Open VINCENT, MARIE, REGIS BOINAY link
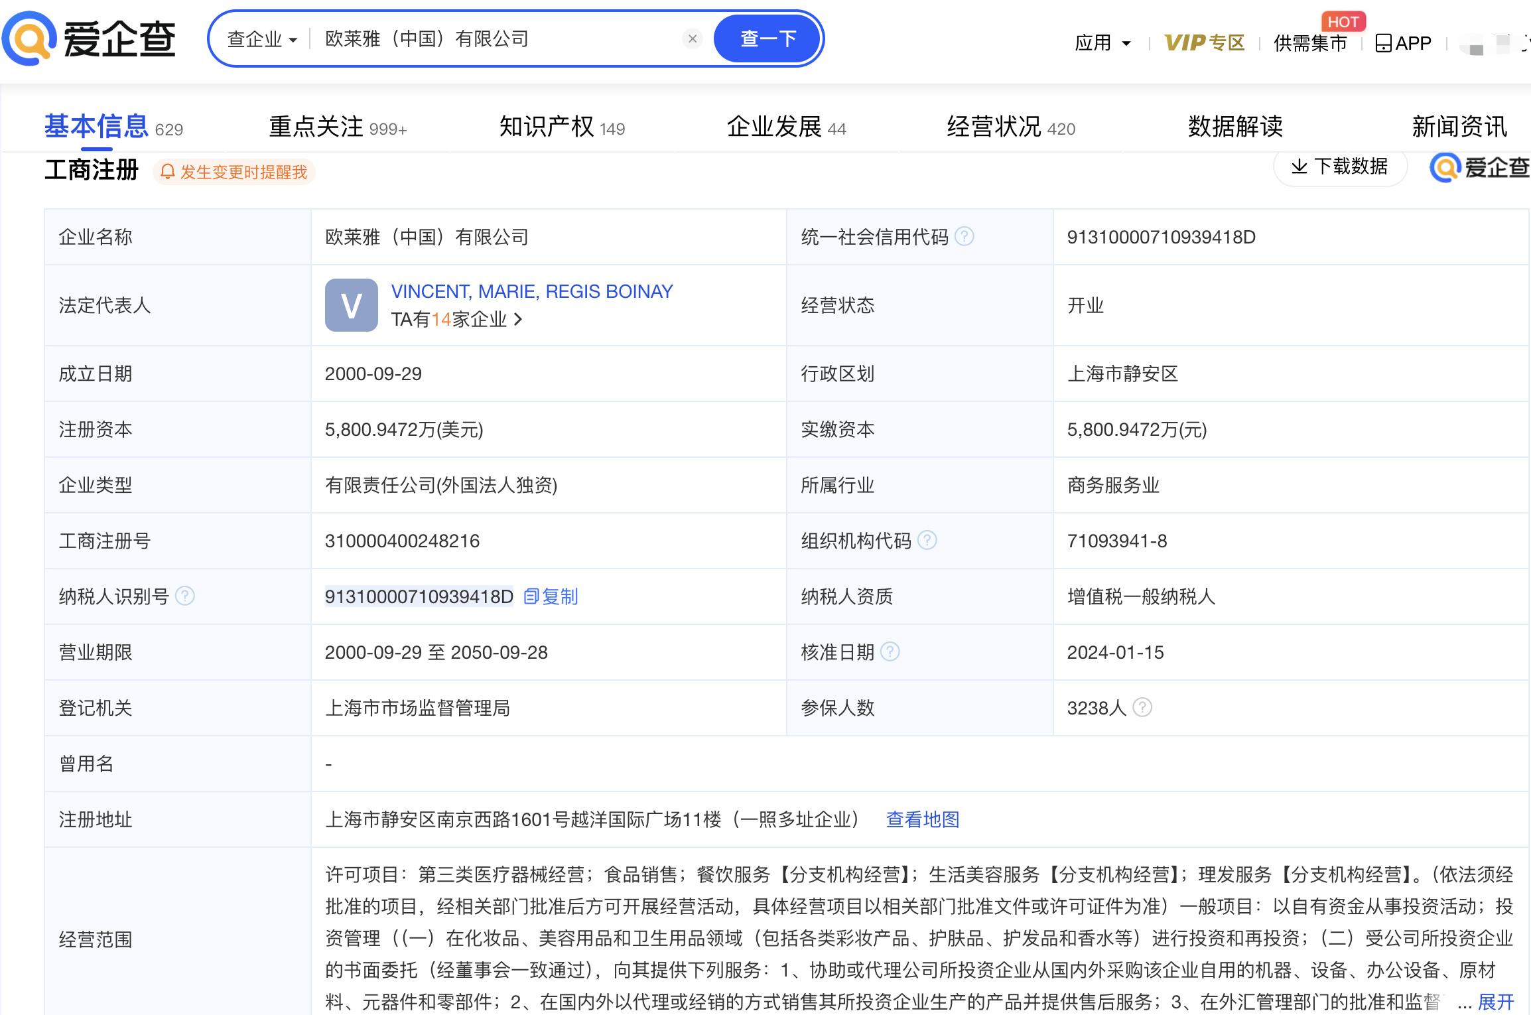The height and width of the screenshot is (1015, 1531). tap(532, 291)
